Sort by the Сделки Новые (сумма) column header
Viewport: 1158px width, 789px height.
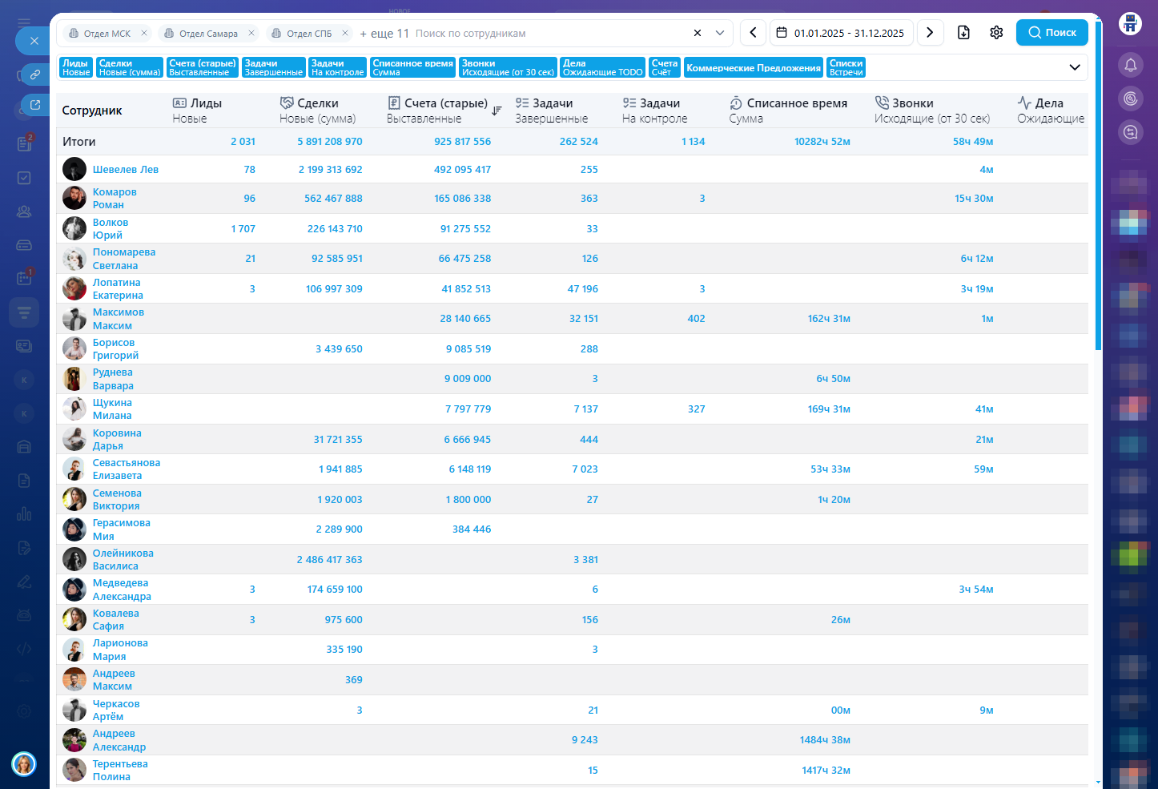pos(317,111)
